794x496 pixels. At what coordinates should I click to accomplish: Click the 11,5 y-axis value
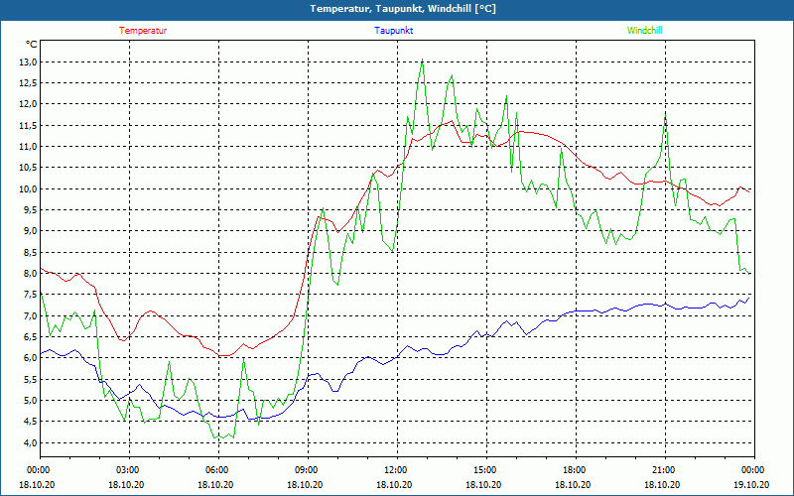click(x=28, y=126)
